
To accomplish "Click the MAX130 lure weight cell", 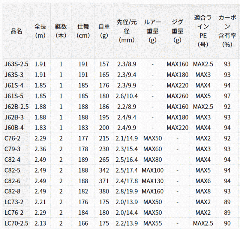I will 153,181.
